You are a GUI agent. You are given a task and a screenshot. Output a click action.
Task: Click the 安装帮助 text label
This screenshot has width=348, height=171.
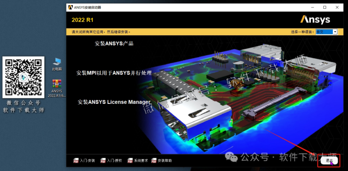(x=165, y=160)
